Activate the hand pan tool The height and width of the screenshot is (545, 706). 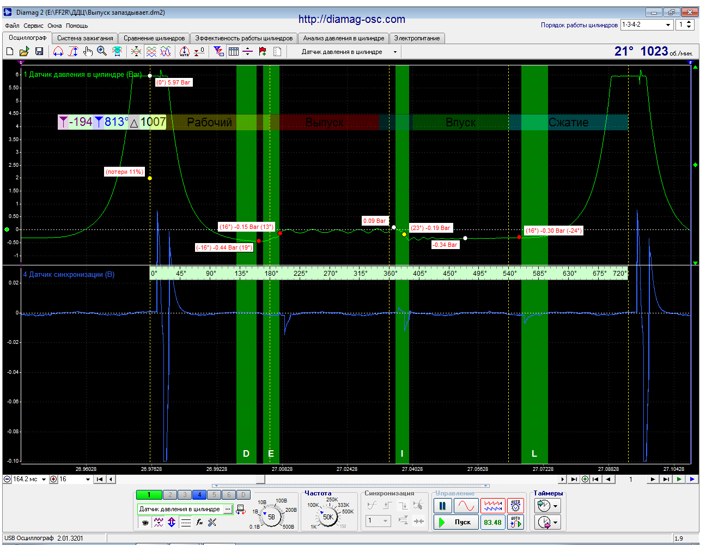[x=88, y=51]
